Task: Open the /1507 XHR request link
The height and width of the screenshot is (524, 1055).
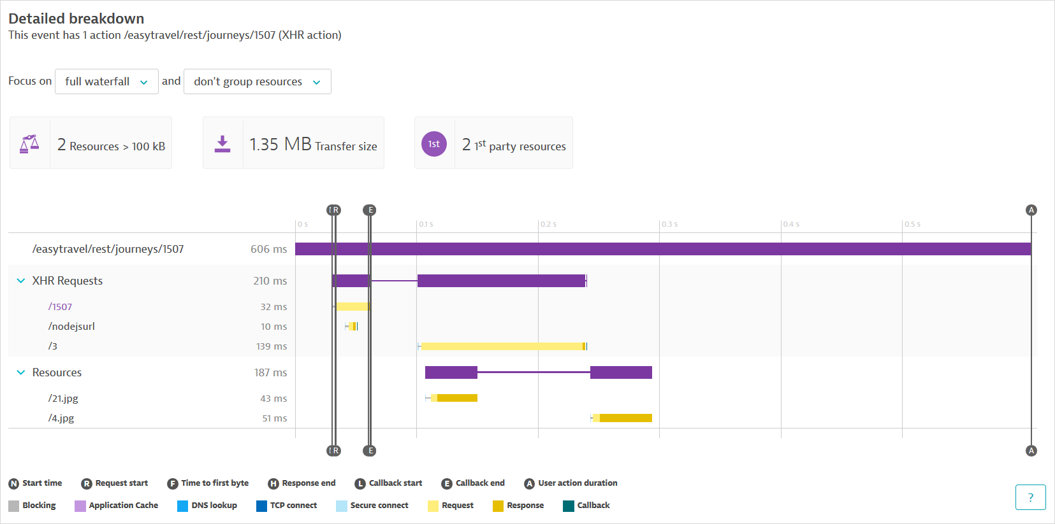Action: click(x=60, y=307)
